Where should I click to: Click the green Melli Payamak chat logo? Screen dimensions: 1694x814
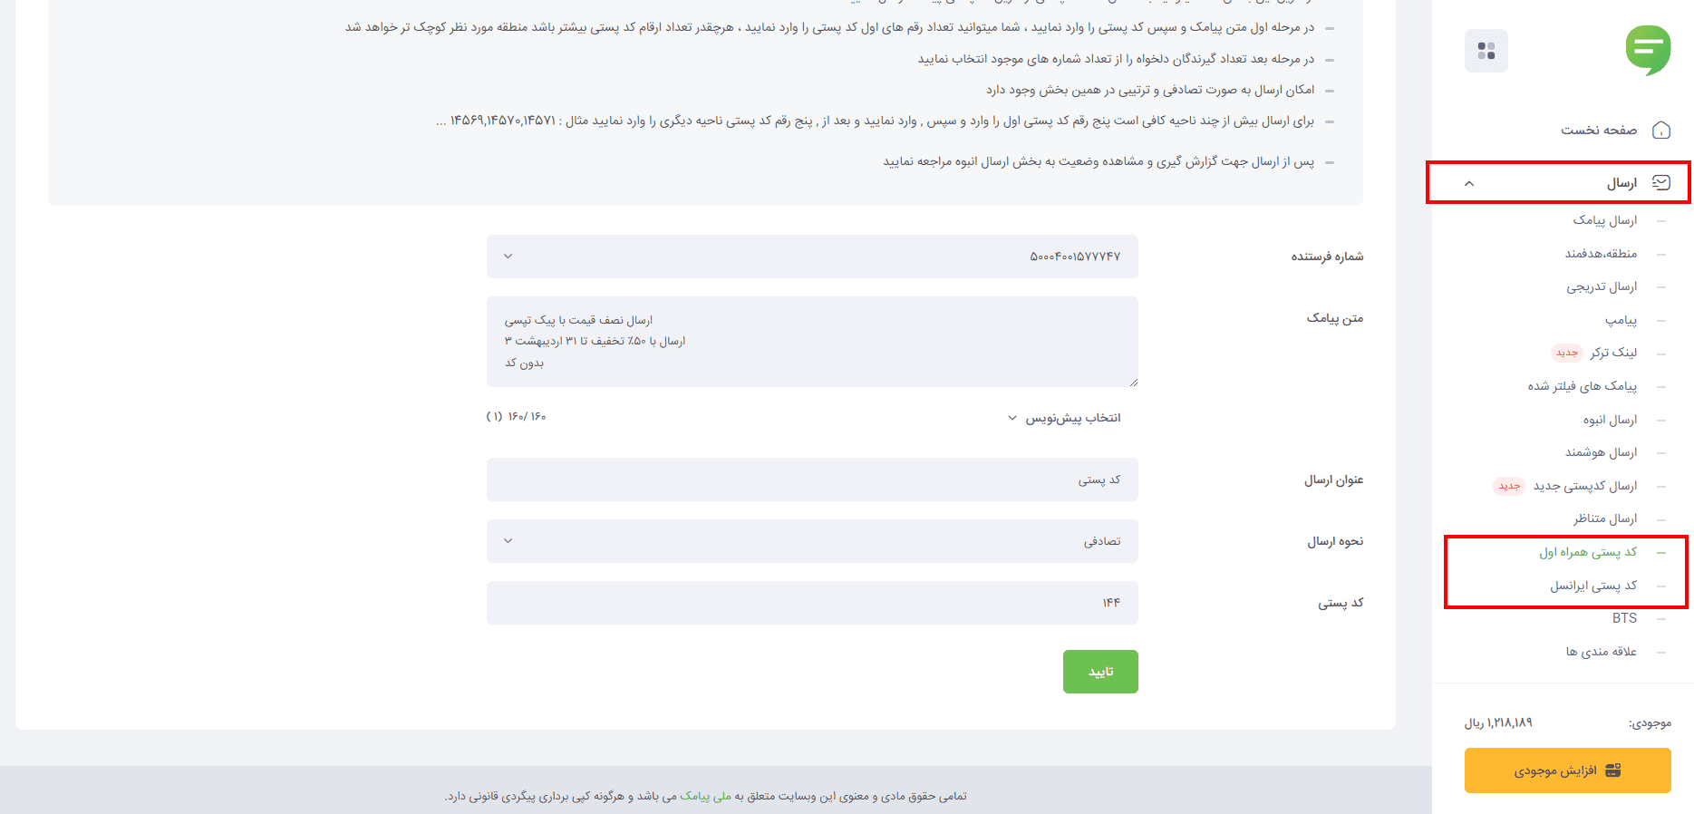point(1648,51)
